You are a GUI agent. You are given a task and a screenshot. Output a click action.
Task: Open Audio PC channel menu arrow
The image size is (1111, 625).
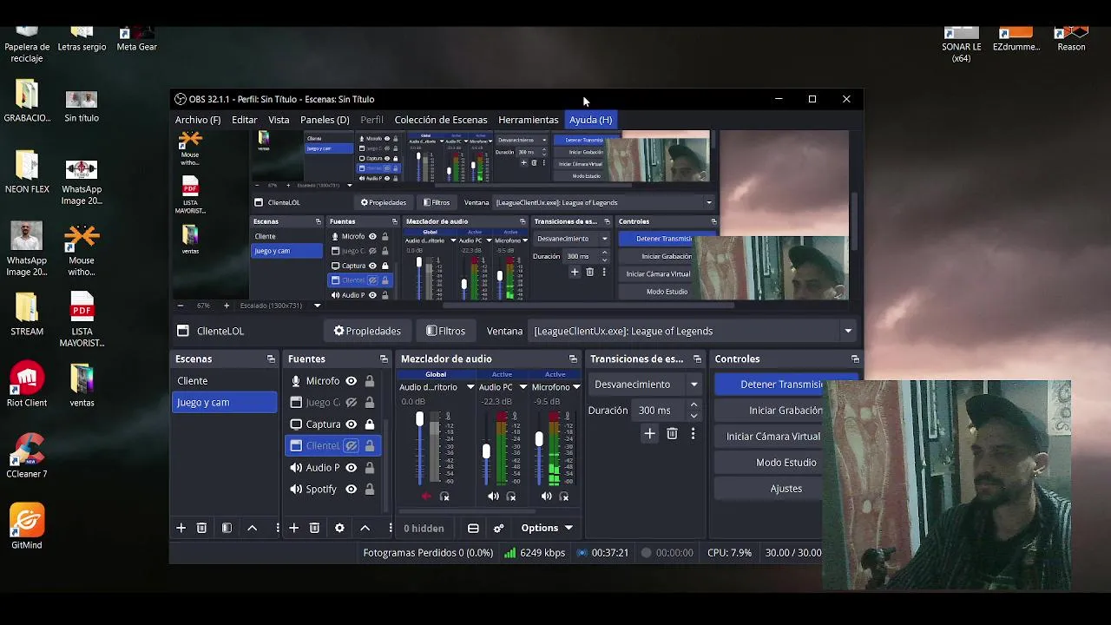tap(523, 387)
